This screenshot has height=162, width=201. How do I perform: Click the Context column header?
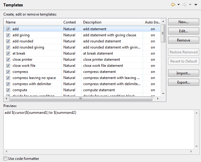tap(71, 22)
